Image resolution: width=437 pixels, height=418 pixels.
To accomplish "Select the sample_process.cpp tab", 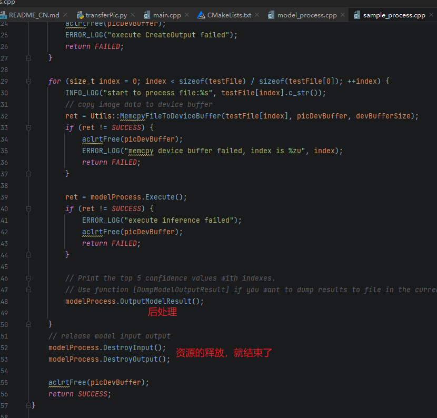I will point(394,15).
